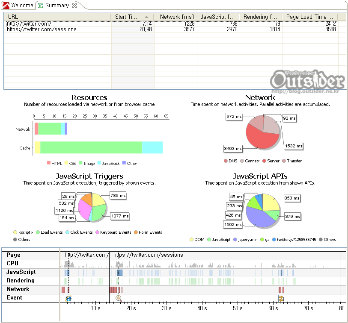This screenshot has width=348, height=323.
Task: Click the 1502 ms APIs pie label
Action: coord(232,225)
